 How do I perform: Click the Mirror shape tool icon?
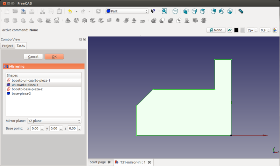coord(84,21)
